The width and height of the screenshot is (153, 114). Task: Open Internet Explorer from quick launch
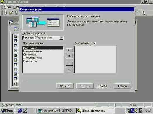(20, 111)
